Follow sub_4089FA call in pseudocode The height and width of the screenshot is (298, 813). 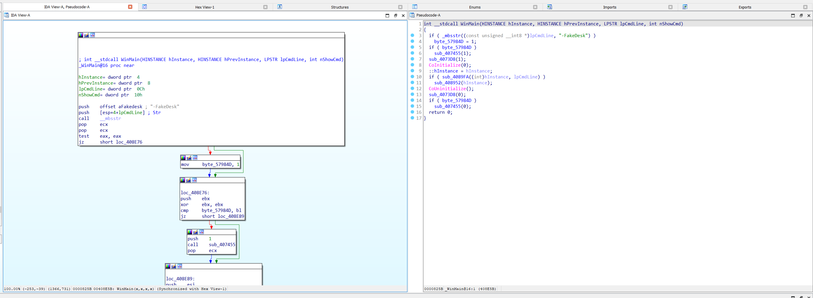pyautogui.click(x=455, y=77)
